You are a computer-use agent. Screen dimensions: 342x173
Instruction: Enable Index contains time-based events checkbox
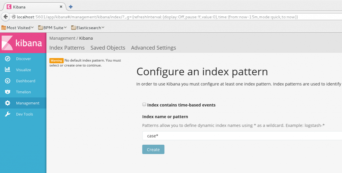pos(144,105)
